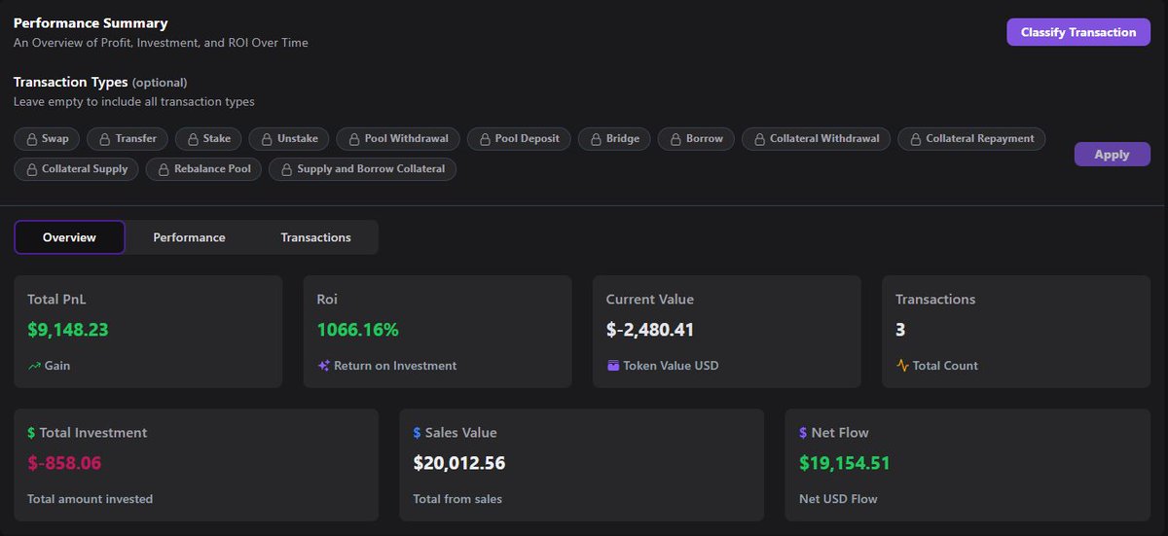Toggle Supply and Borrow Collateral chip
The image size is (1168, 536).
point(362,169)
